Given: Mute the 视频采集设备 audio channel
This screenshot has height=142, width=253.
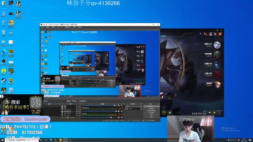Looking at the screenshot, I should (x=119, y=111).
